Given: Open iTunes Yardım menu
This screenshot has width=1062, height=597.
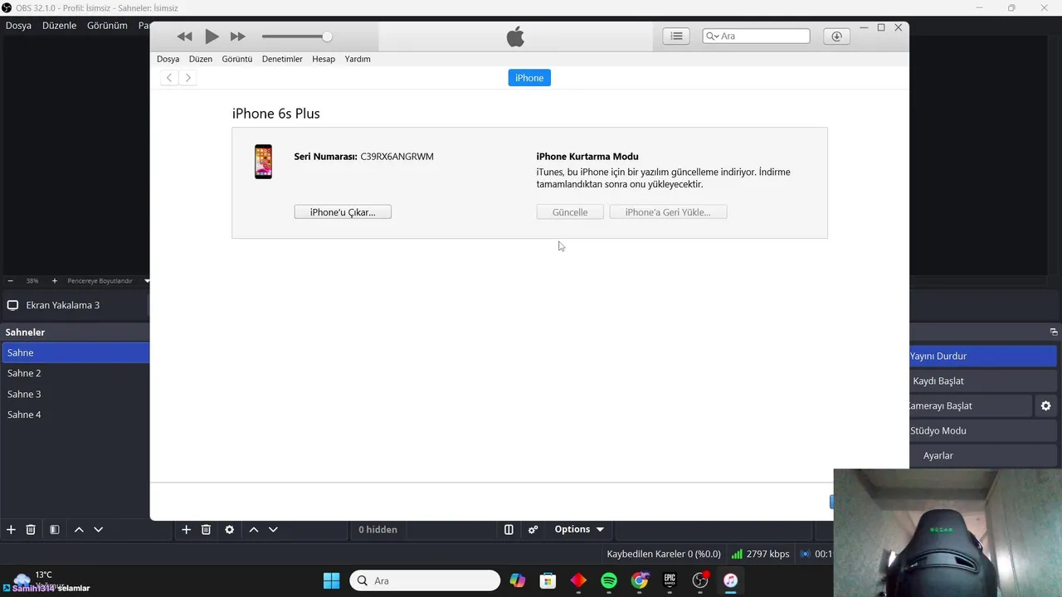Looking at the screenshot, I should [x=358, y=59].
